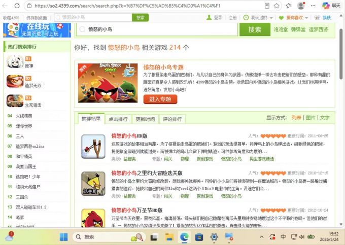
Task: Click 火线精英 in the ranking list
Action: point(24,116)
